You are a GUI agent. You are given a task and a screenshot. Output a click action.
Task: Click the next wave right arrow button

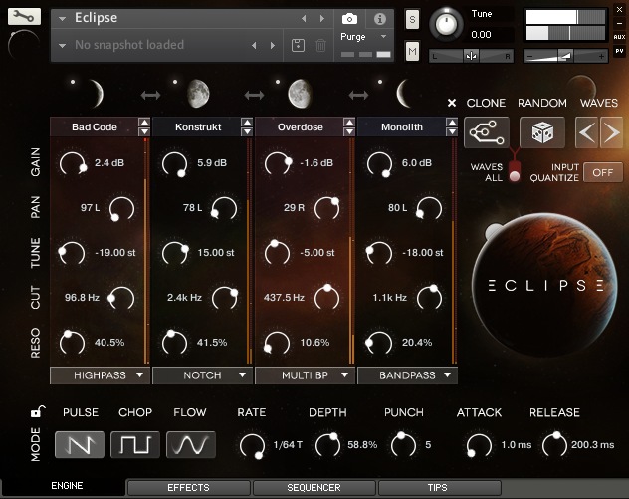(x=612, y=131)
